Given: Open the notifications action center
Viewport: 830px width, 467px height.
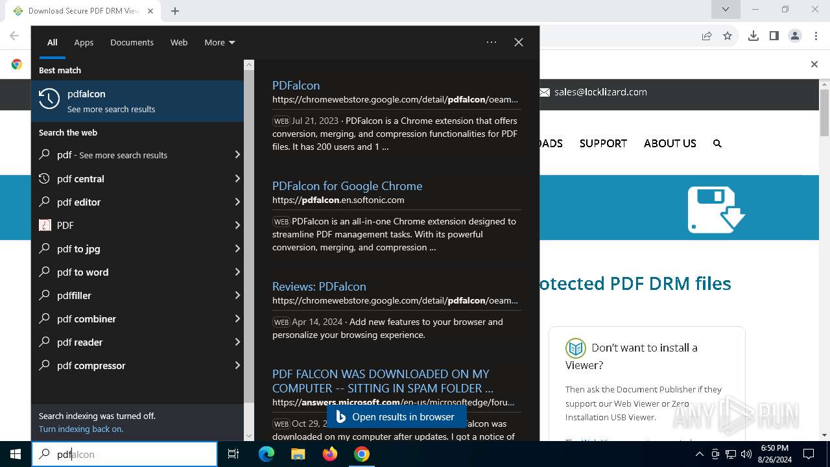Looking at the screenshot, I should (x=809, y=454).
